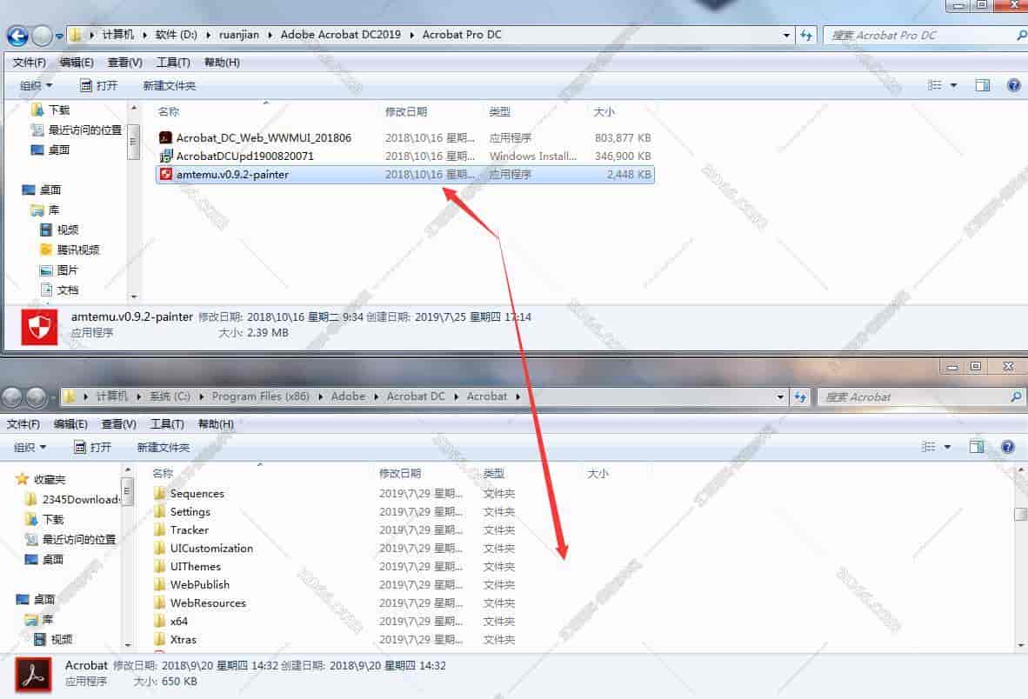Viewport: 1028px width, 699px height.
Task: Open the recent pages dropdown beside the top Forward arrow
Action: pos(59,36)
